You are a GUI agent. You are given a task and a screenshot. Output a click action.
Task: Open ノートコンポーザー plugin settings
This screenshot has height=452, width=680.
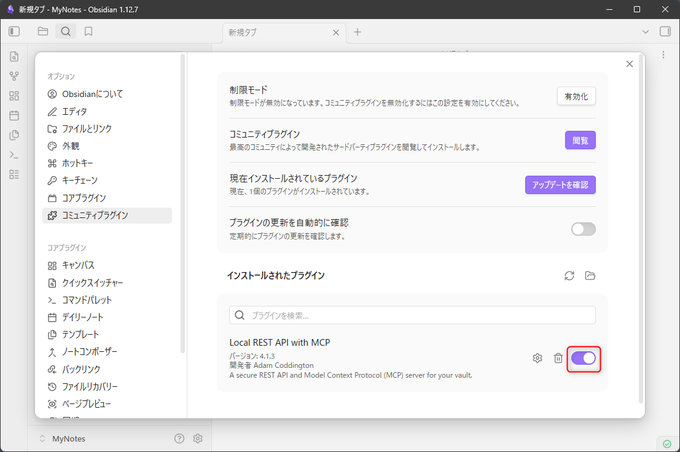[x=107, y=352]
